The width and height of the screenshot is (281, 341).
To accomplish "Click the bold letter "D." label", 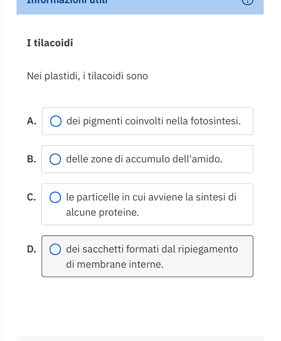I will click(31, 249).
